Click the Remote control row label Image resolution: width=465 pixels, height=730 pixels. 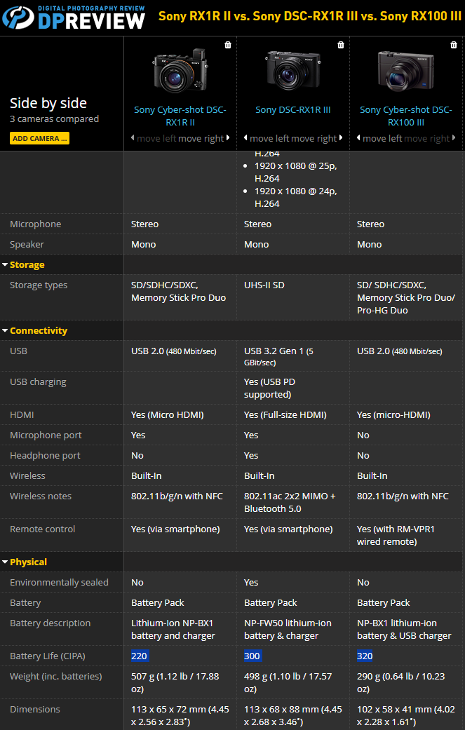tap(42, 529)
